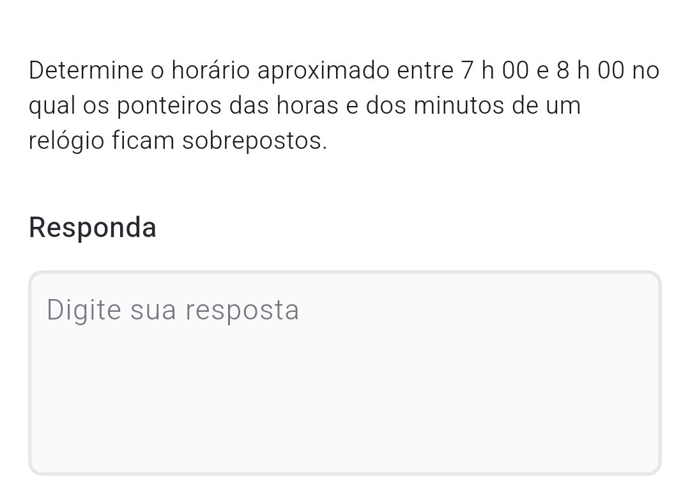Click the empty lower area of answer box
This screenshot has width=690, height=485.
345,415
